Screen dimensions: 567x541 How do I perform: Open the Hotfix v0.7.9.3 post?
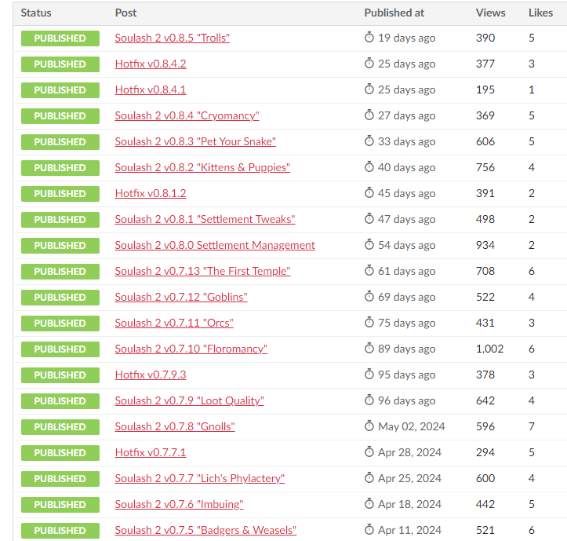tap(151, 375)
